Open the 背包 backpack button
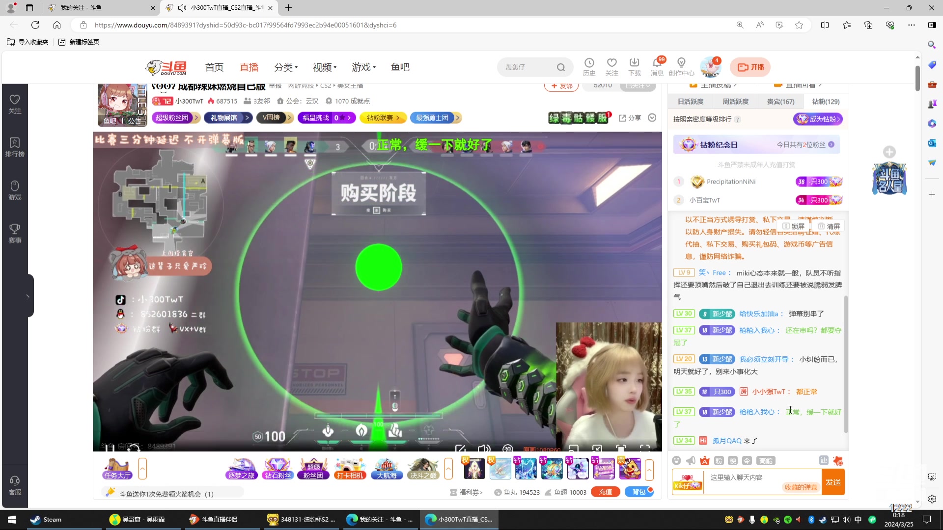 [638, 492]
